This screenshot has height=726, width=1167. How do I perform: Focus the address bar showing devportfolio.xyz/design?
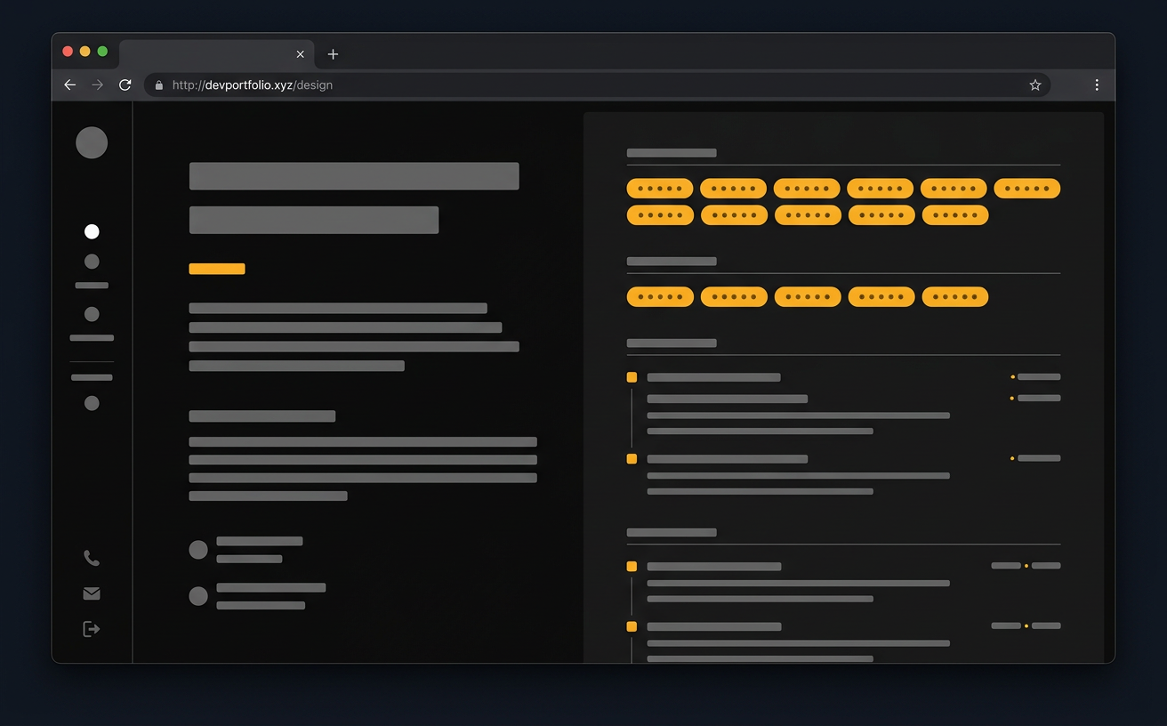[597, 85]
